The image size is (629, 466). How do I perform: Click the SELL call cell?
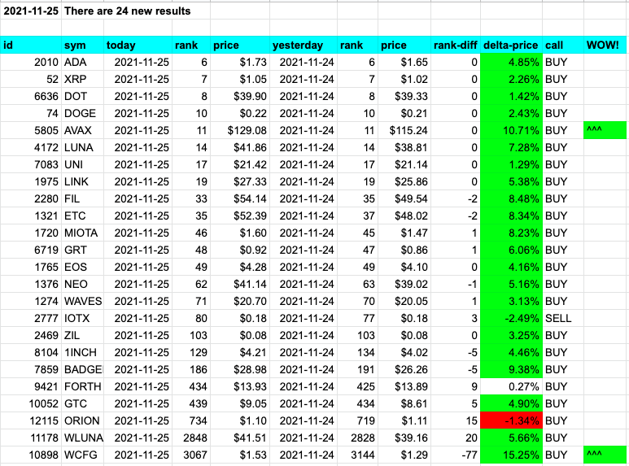click(x=563, y=318)
